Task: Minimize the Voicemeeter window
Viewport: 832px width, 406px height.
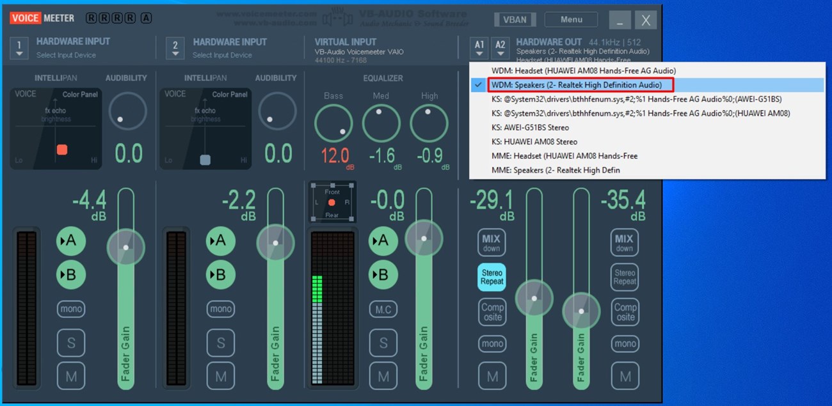Action: click(x=620, y=20)
